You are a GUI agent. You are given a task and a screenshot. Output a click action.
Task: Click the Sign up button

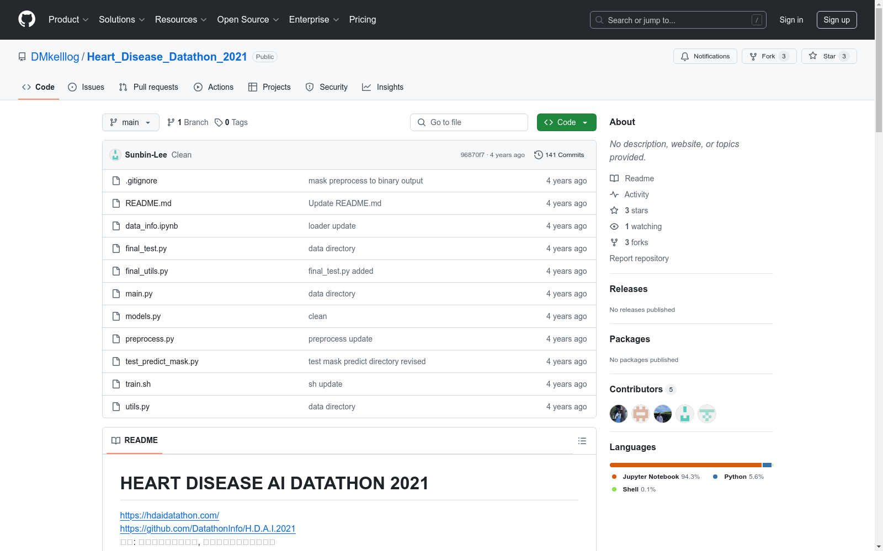tap(837, 20)
